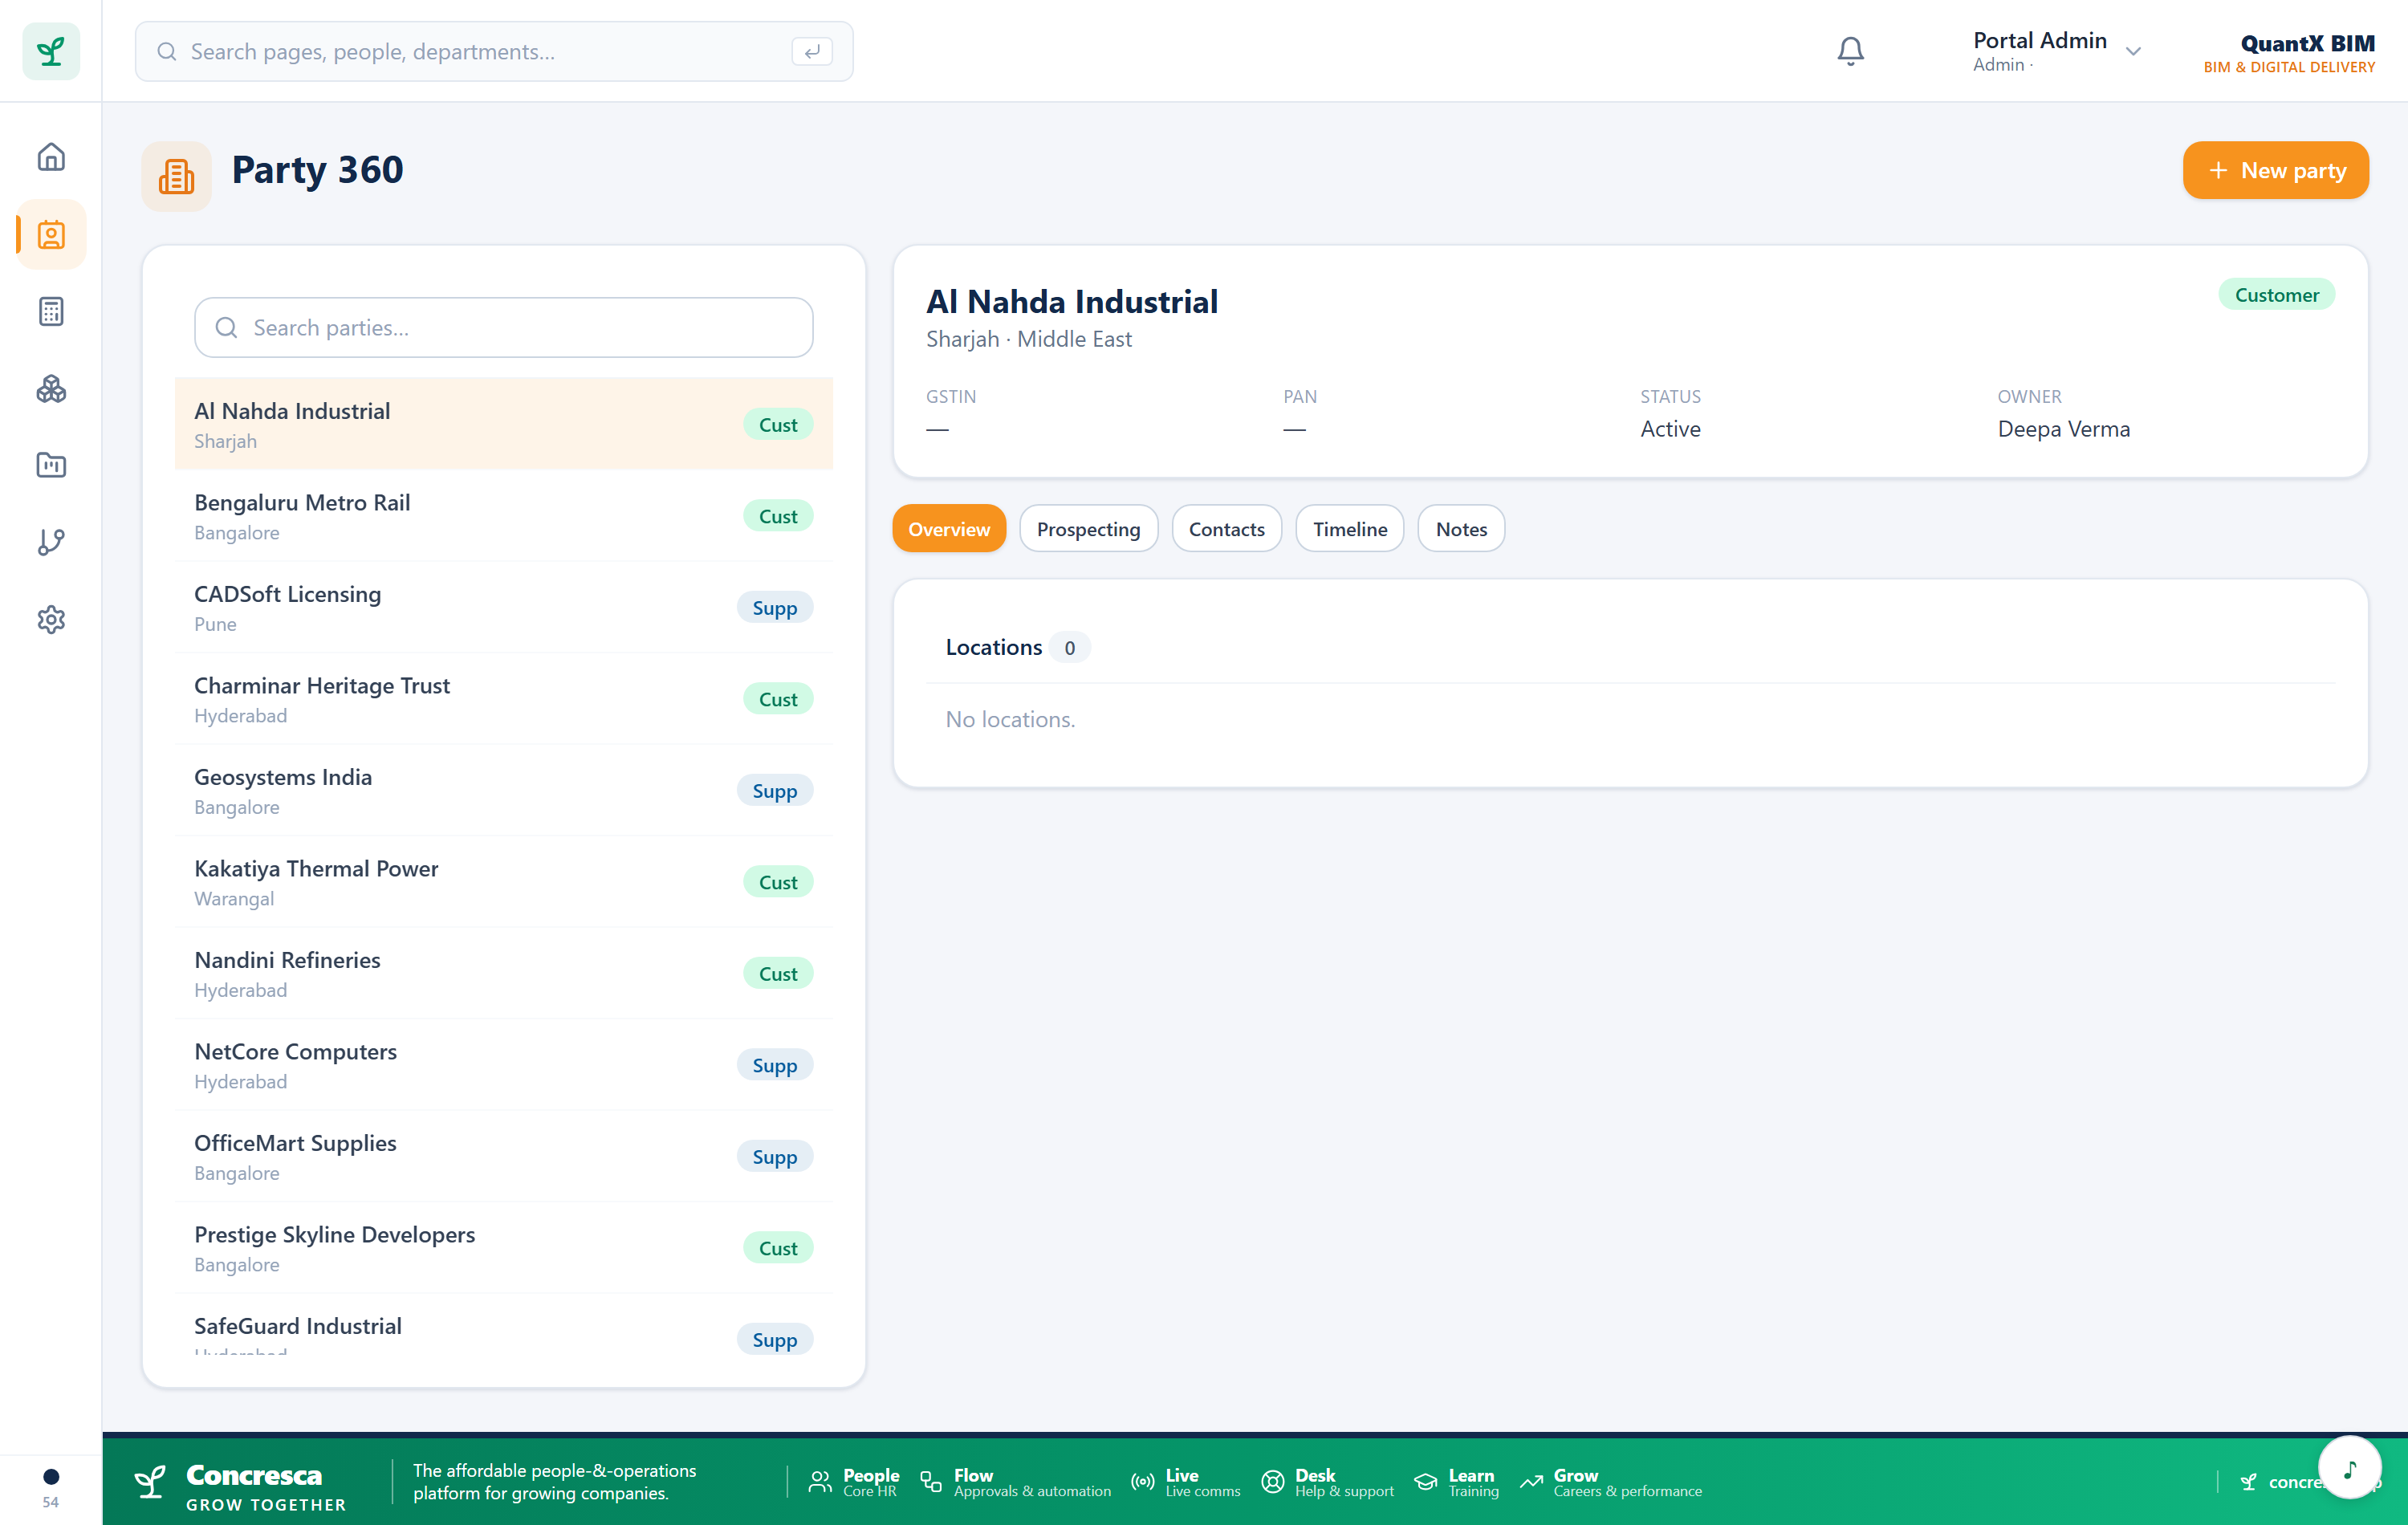
Task: Open Flow Approvals & automation footer link
Action: [1015, 1482]
